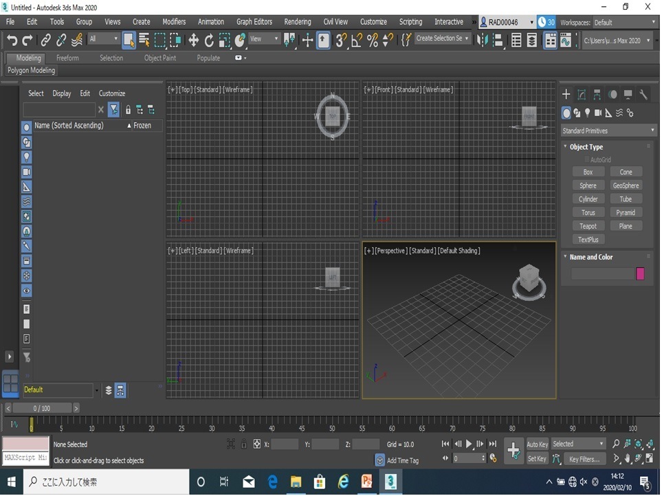
Task: Switch to the Object Paint ribbon tab
Action: [x=160, y=58]
